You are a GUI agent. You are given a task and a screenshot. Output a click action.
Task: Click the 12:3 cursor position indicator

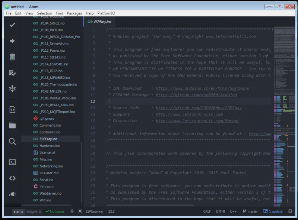(x=111, y=211)
